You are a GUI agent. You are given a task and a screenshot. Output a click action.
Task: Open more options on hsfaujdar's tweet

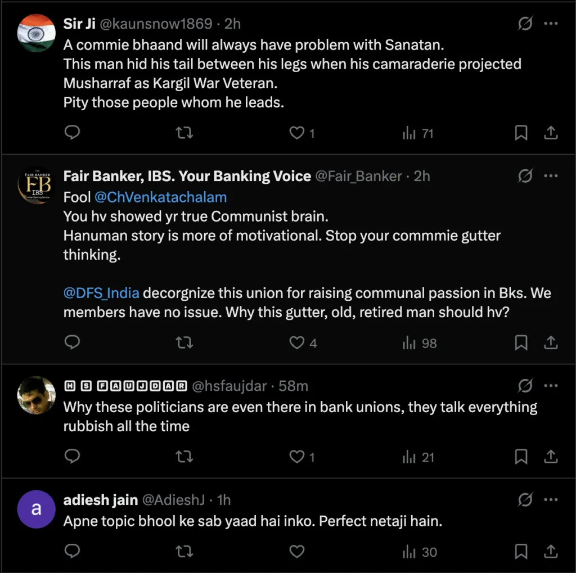(551, 386)
